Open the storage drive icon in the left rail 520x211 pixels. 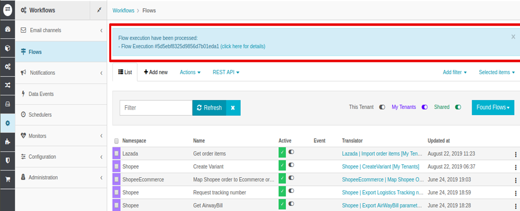tap(7, 104)
